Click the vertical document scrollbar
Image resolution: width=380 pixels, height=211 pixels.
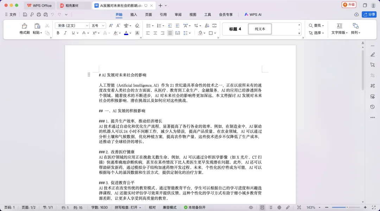(x=362, y=70)
